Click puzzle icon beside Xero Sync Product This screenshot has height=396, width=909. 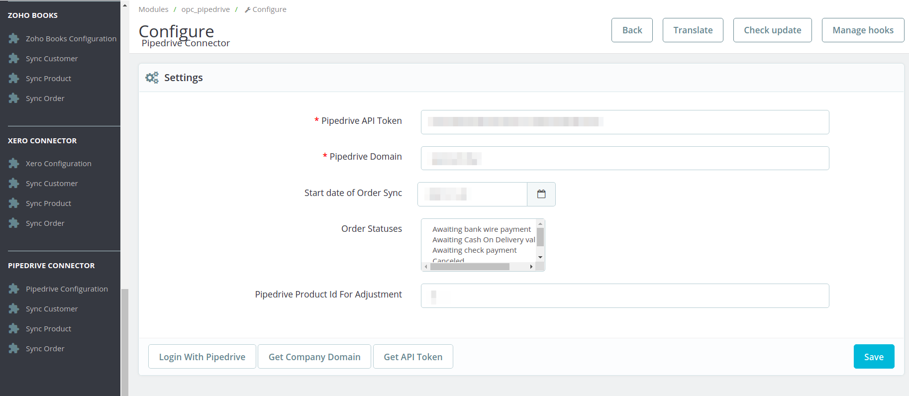(14, 203)
